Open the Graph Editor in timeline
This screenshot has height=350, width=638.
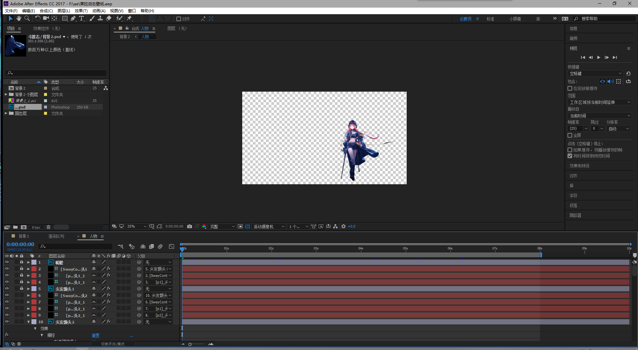(171, 246)
